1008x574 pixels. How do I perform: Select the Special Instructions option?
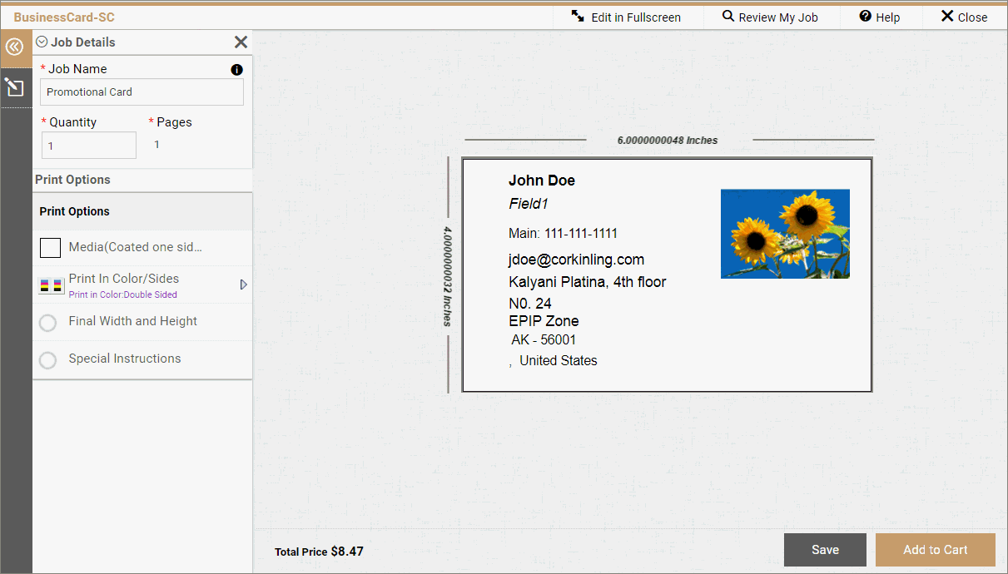pos(124,359)
